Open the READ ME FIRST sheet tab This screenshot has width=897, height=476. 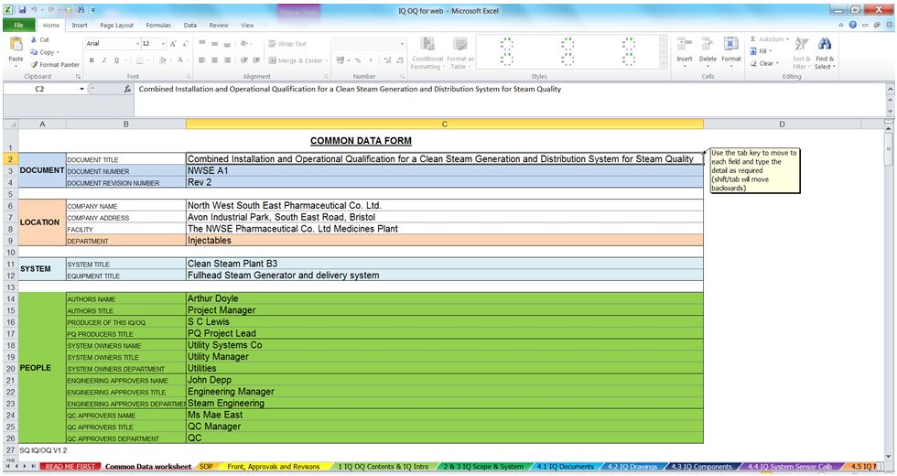point(70,467)
